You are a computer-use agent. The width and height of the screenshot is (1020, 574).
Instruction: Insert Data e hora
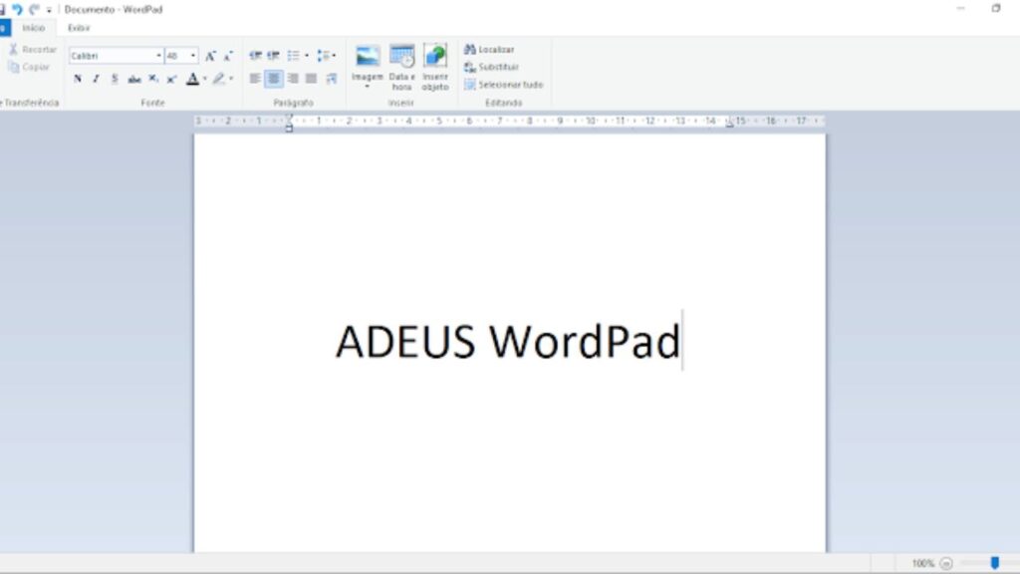click(401, 68)
